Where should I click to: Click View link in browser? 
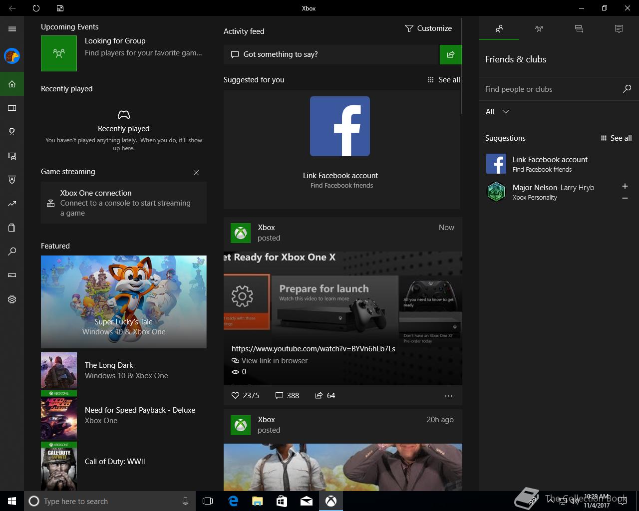[270, 361]
